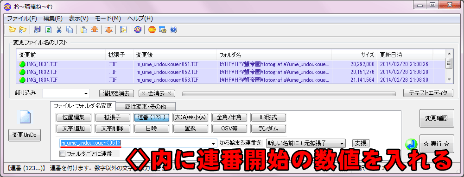Image resolution: width=464 pixels, height=177 pixels.
Task: Click the 拡張子 column header
Action: point(119,55)
